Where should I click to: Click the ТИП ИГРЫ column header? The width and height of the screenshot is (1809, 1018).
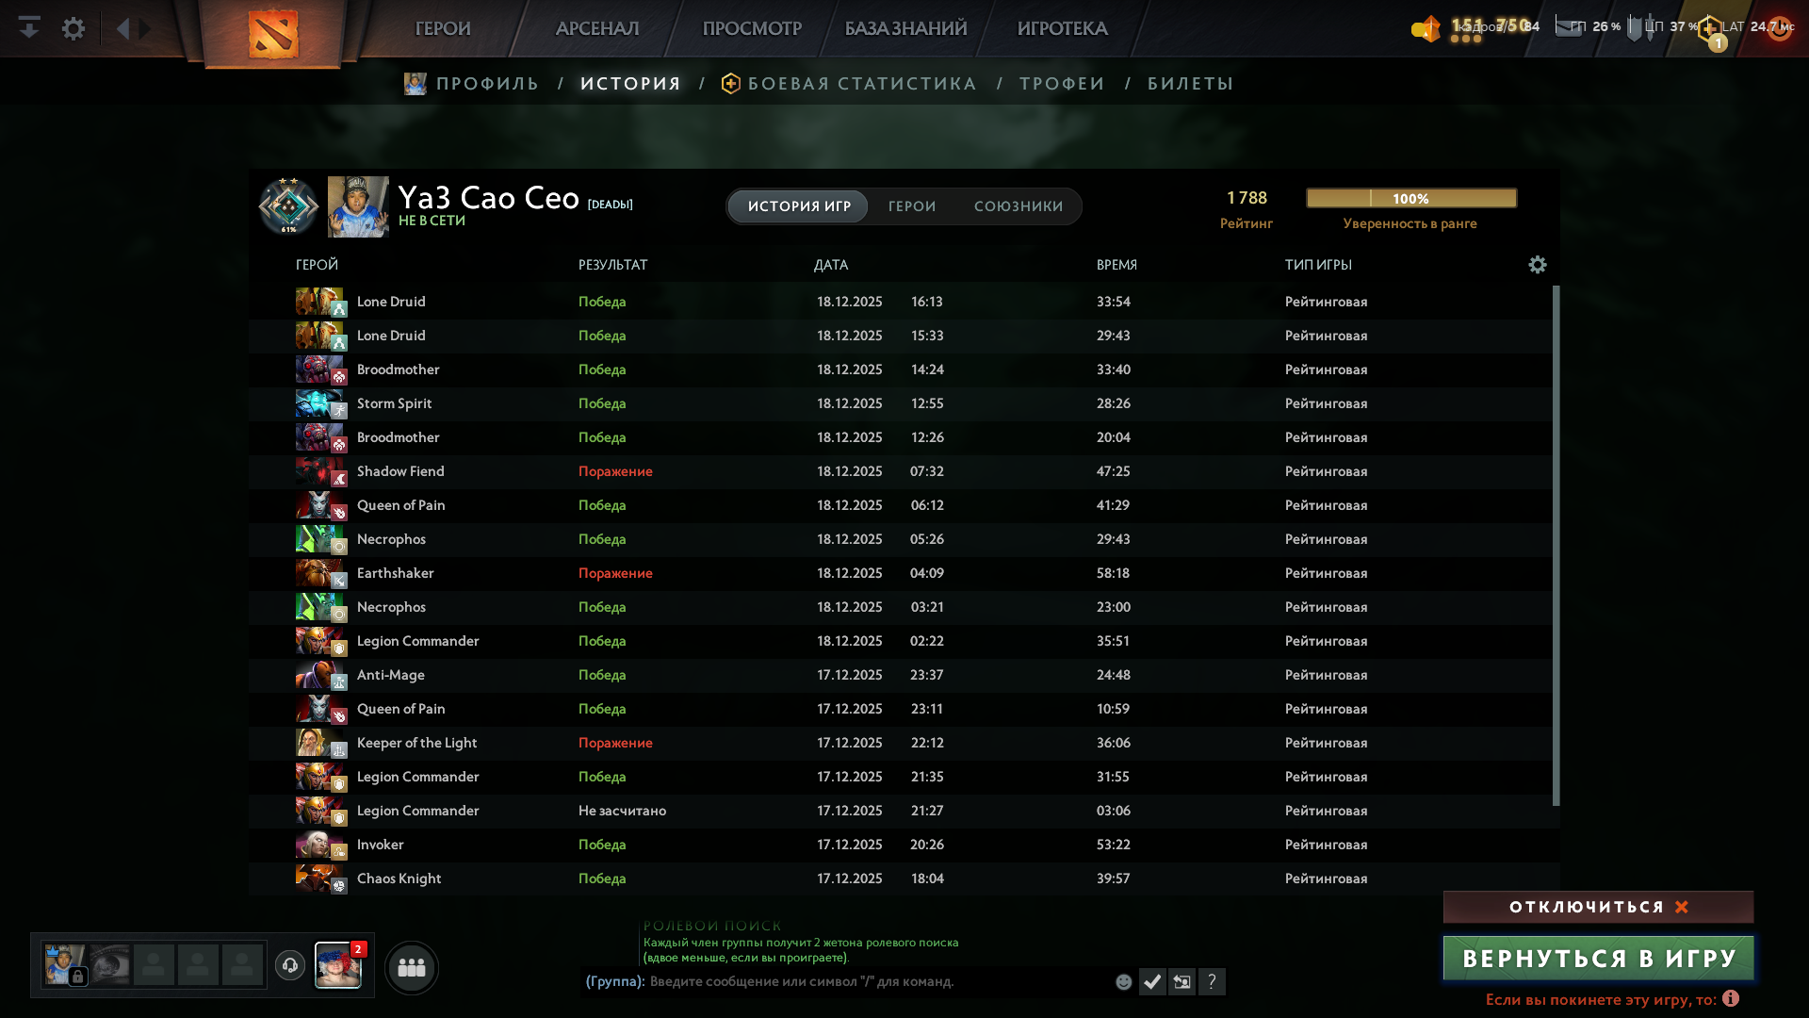[x=1318, y=265]
